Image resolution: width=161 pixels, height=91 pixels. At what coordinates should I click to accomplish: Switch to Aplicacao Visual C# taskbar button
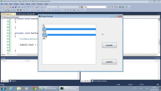[x=49, y=88]
